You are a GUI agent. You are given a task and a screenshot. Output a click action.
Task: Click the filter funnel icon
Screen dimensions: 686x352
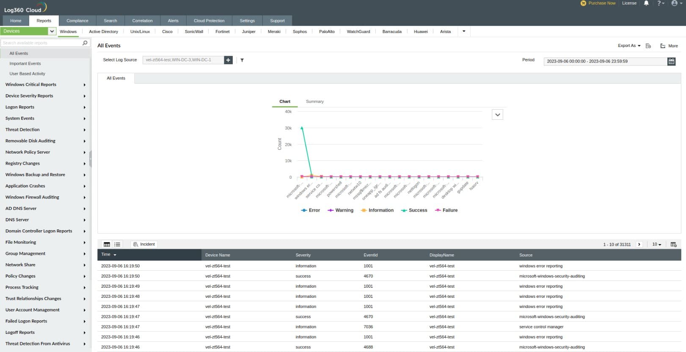pyautogui.click(x=242, y=60)
